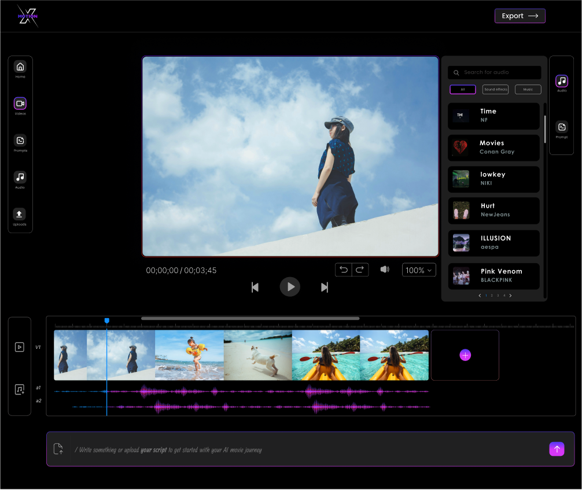
Task: Select the Prompt icon in right panel
Action: coord(561,127)
